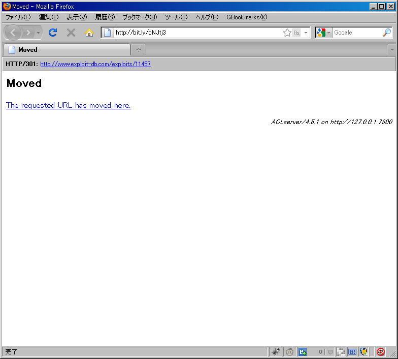Click the checkered grid icon in status bar
This screenshot has height=359, width=398.
point(341,352)
